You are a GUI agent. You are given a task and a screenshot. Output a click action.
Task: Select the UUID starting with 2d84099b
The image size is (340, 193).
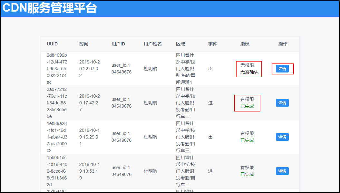57,69
